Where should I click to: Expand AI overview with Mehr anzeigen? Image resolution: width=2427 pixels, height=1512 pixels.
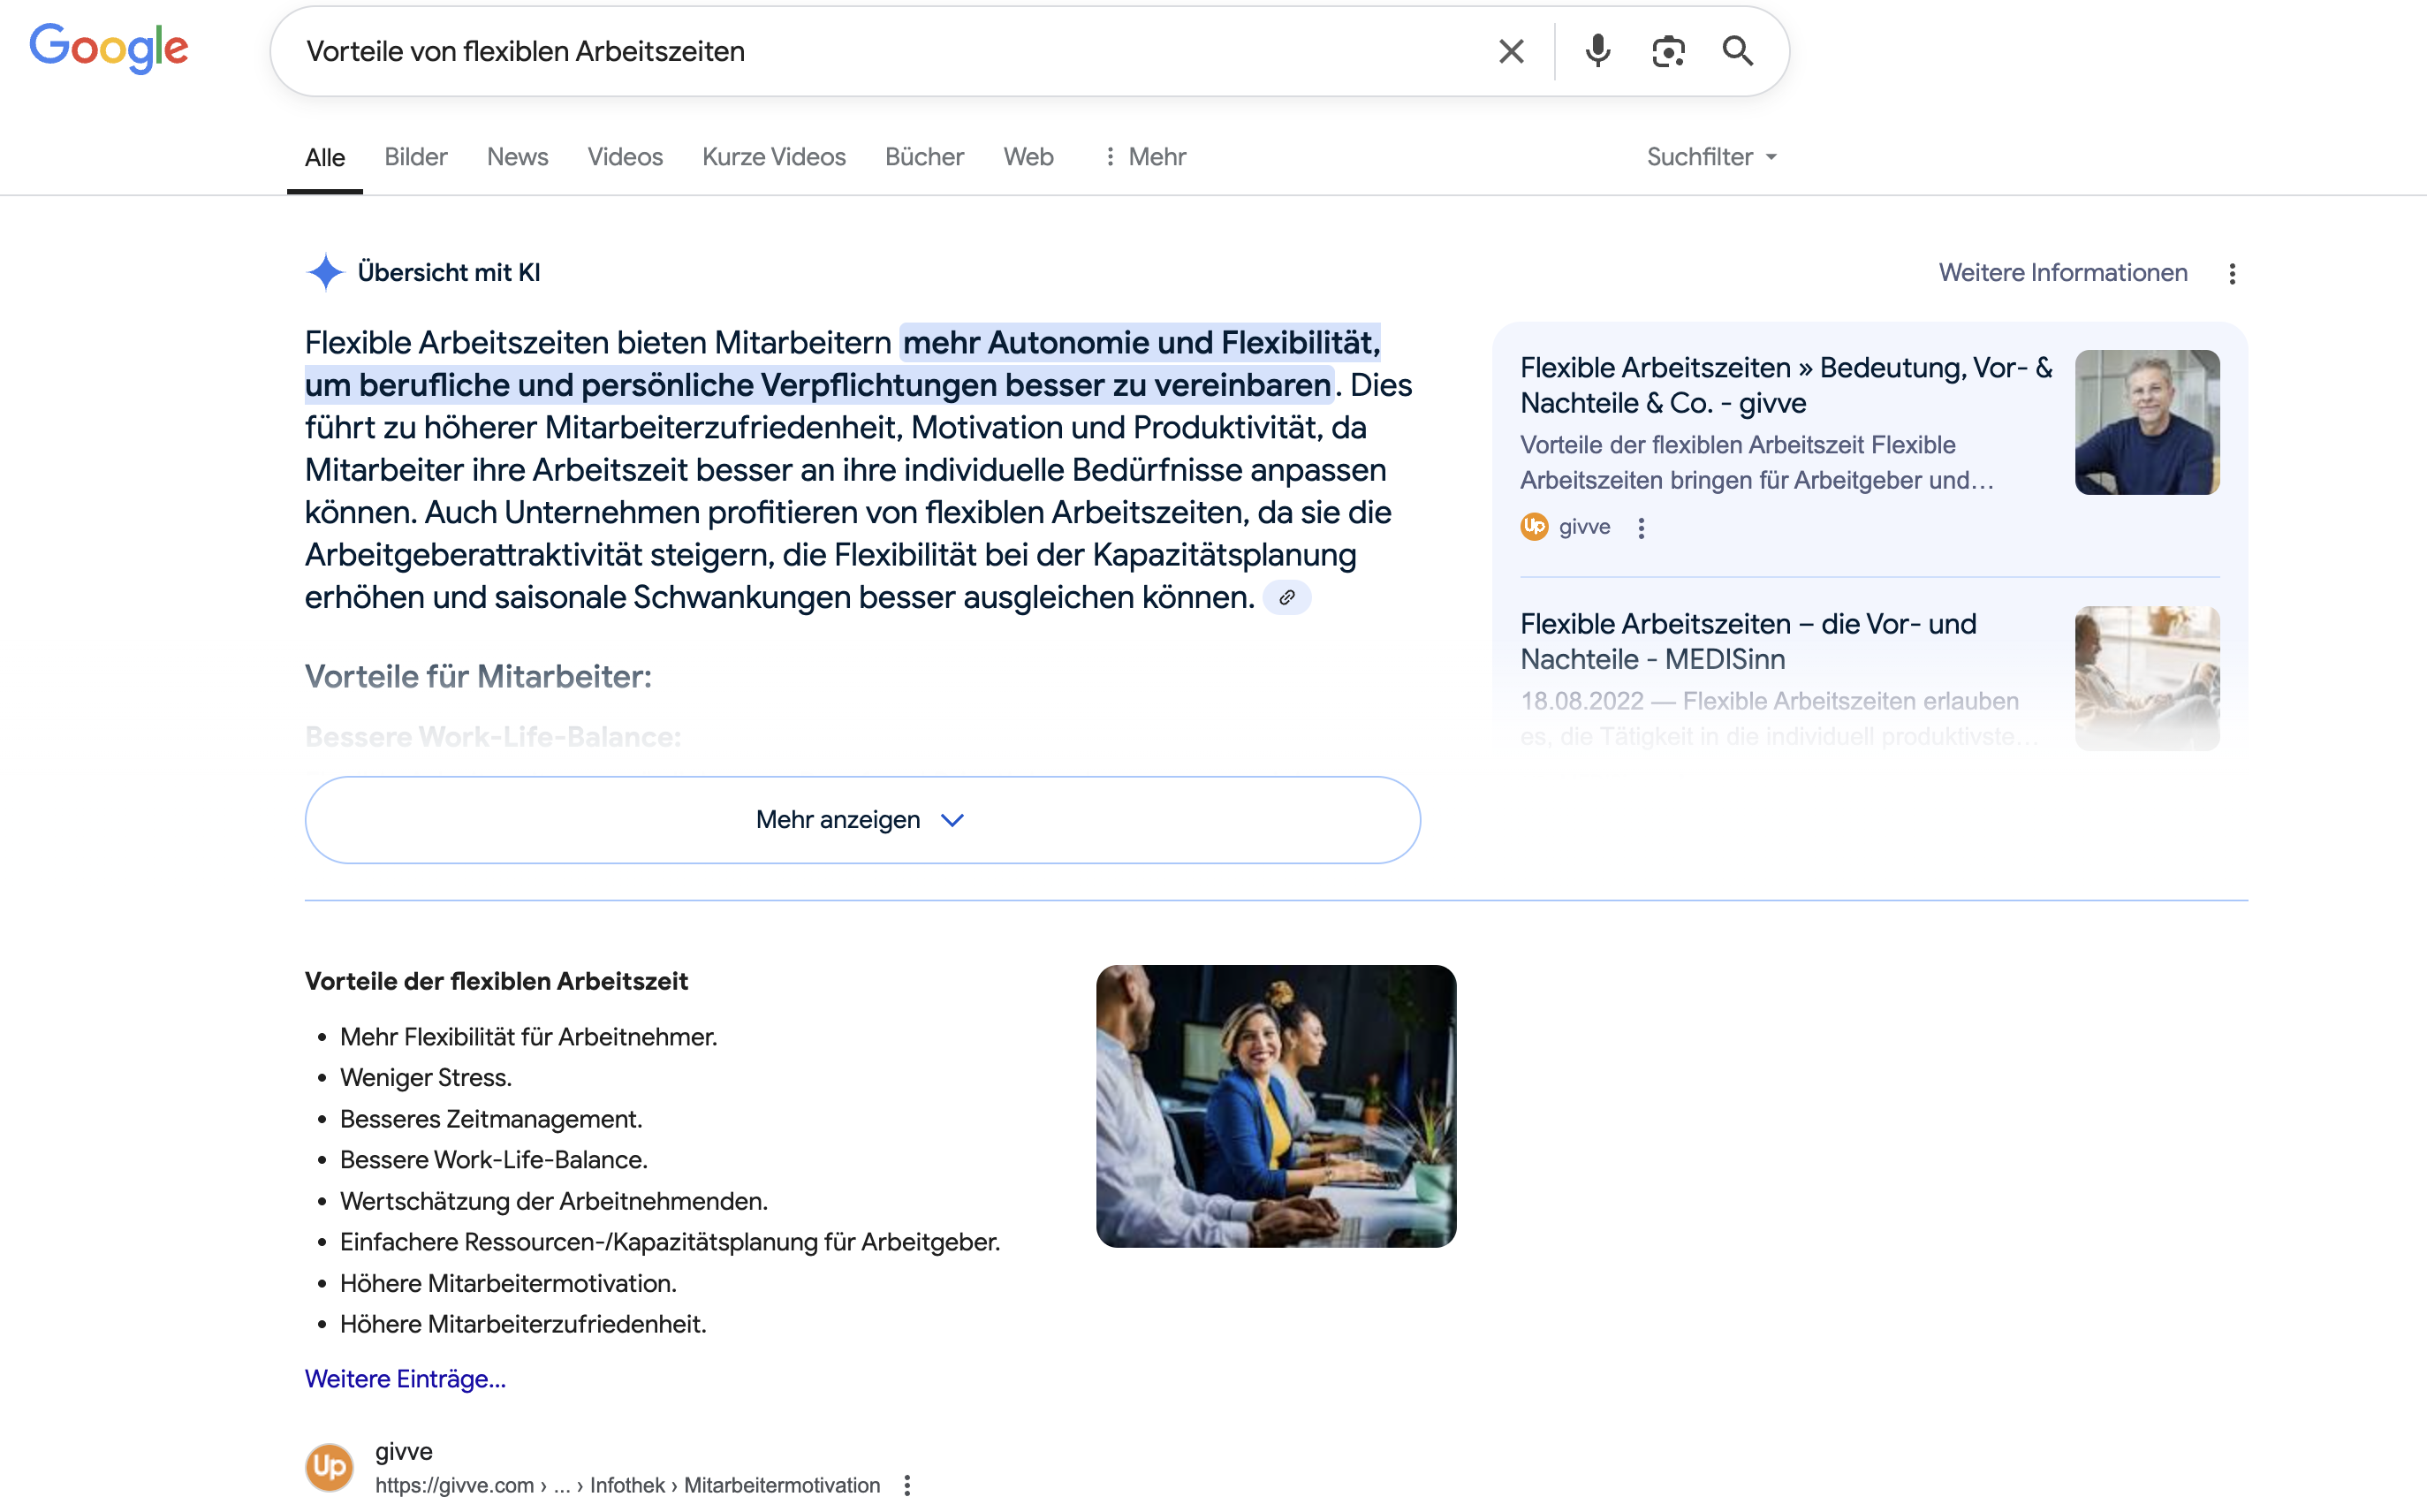[x=861, y=820]
